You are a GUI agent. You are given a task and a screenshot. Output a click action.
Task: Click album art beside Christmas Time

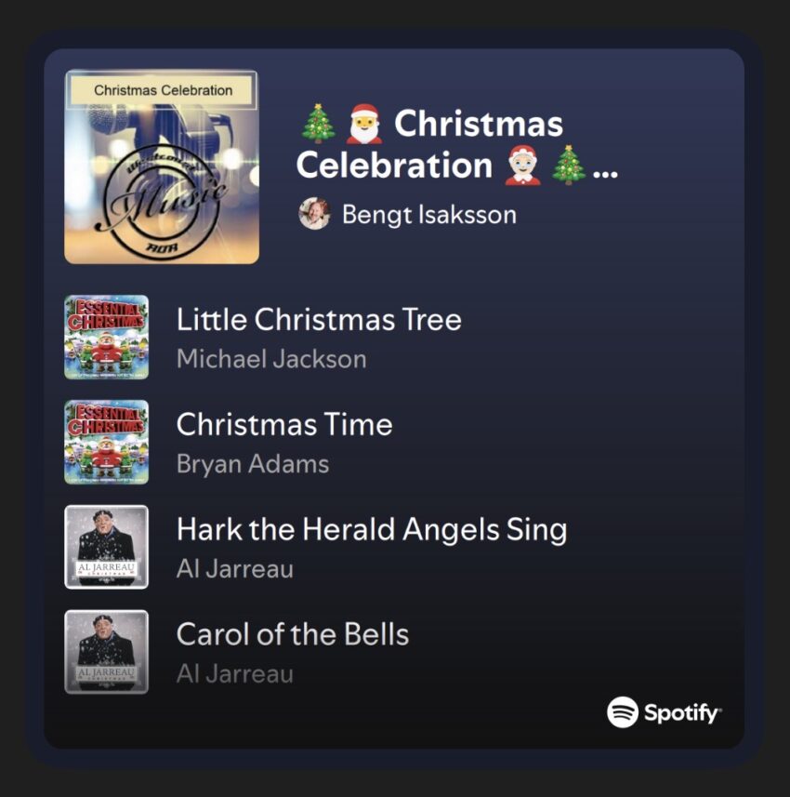click(106, 442)
